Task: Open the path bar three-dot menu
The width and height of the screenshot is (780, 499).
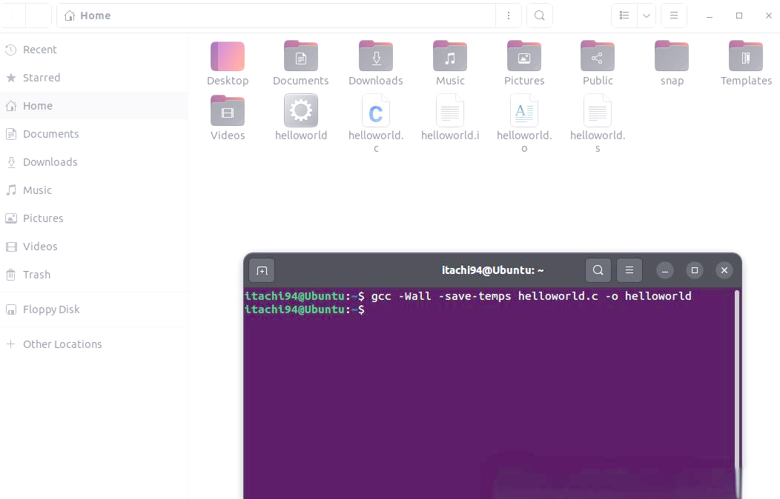Action: tap(509, 16)
